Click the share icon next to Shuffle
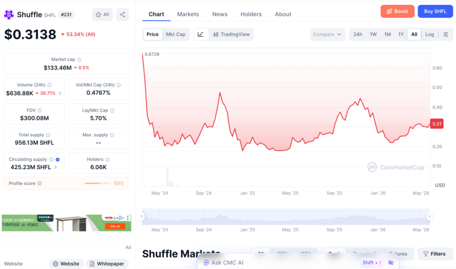The height and width of the screenshot is (269, 456). 122,15
